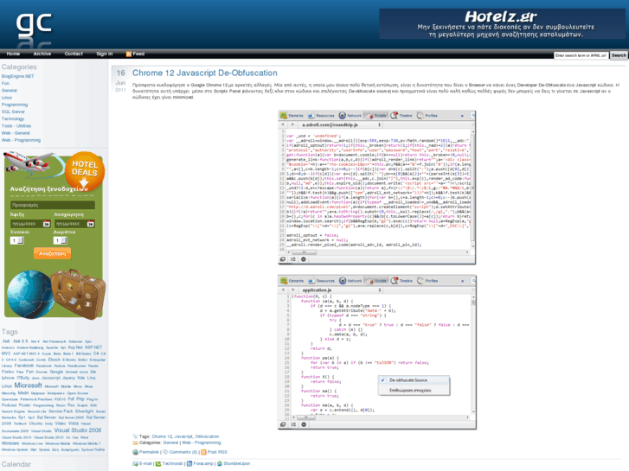The height and width of the screenshot is (471, 629).
Task: Click the Comments speech bubble icon
Action: [x=165, y=452]
